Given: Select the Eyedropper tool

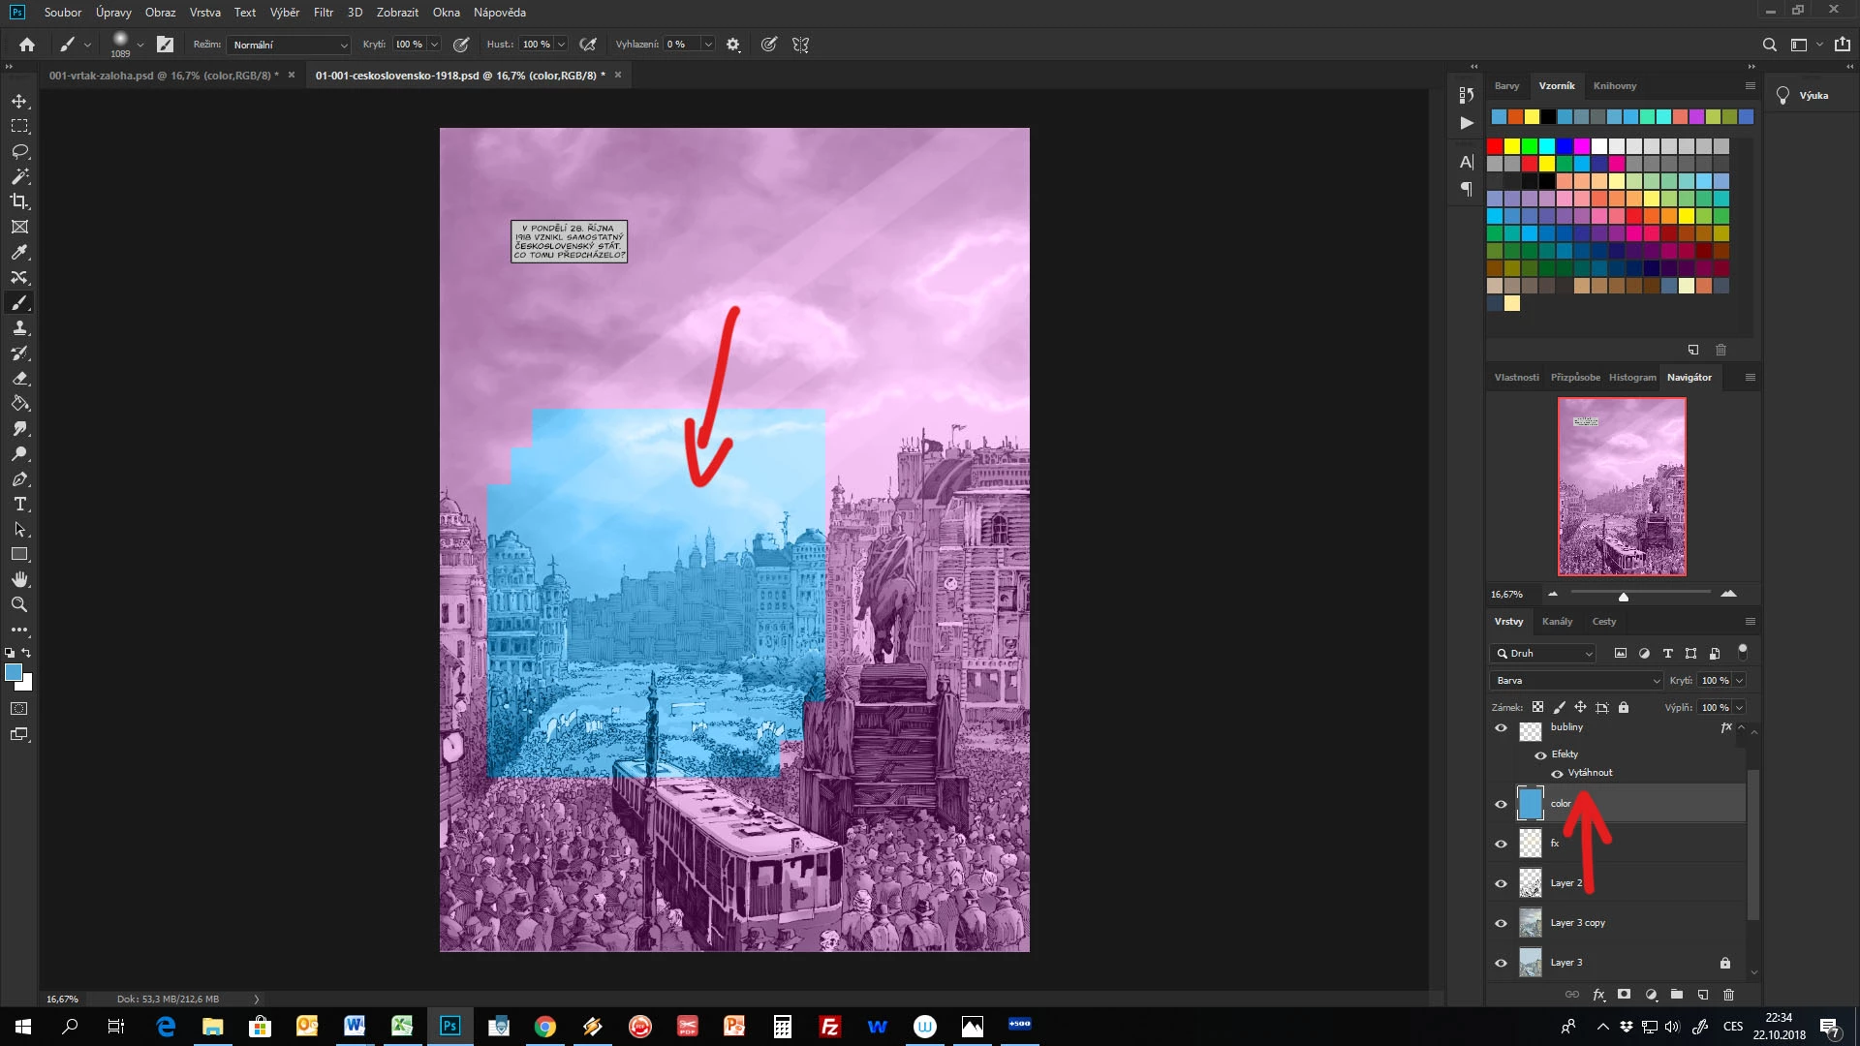Looking at the screenshot, I should pyautogui.click(x=19, y=252).
